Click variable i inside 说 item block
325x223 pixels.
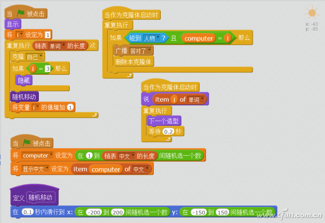pos(174,99)
